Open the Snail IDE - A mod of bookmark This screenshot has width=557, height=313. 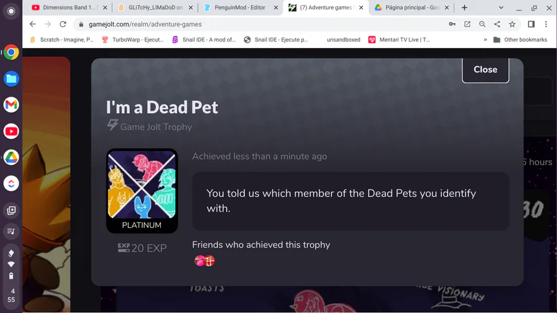[x=204, y=40]
